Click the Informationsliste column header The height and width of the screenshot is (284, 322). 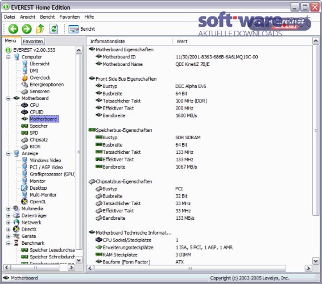pyautogui.click(x=129, y=41)
